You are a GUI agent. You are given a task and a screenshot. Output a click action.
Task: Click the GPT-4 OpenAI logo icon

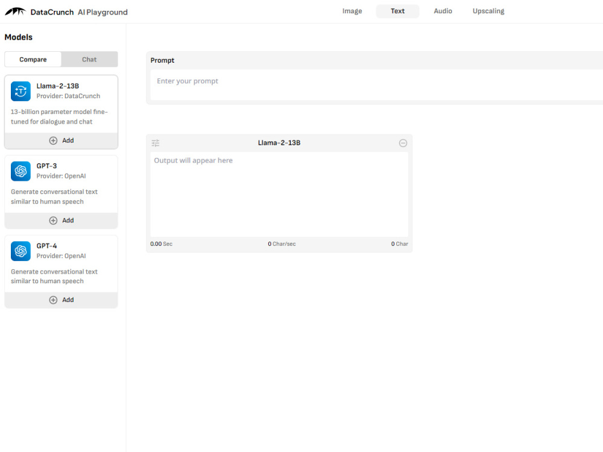[21, 251]
